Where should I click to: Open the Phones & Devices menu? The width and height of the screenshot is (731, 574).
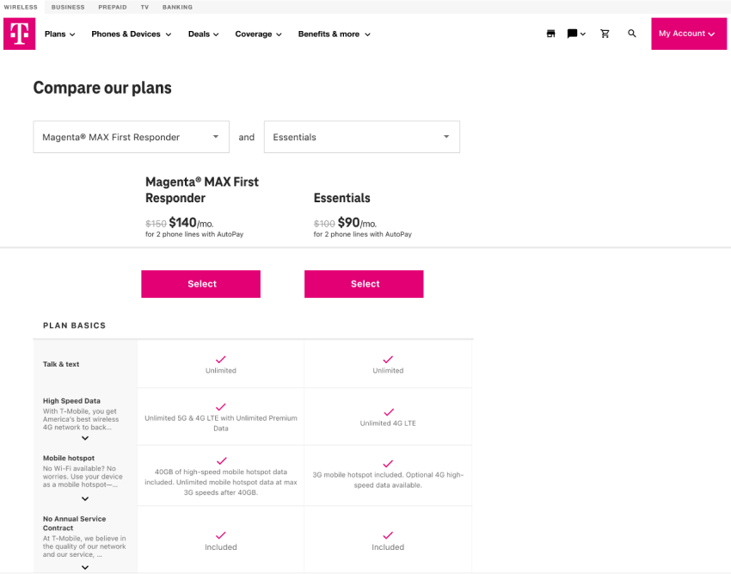tap(132, 34)
